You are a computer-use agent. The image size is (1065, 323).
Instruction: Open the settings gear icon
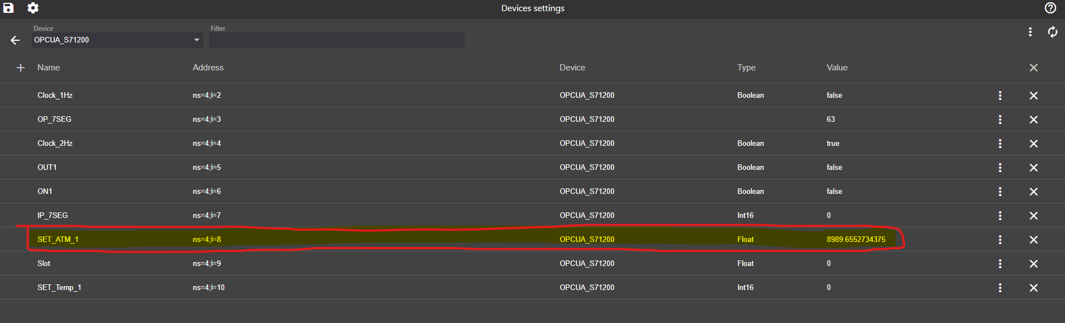[32, 8]
